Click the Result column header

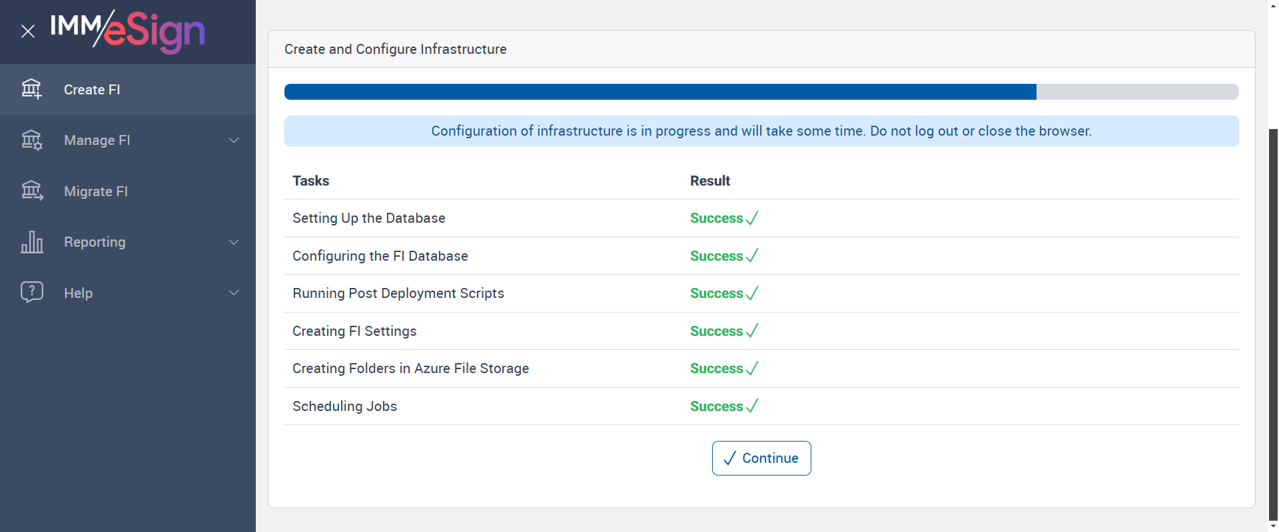[710, 181]
